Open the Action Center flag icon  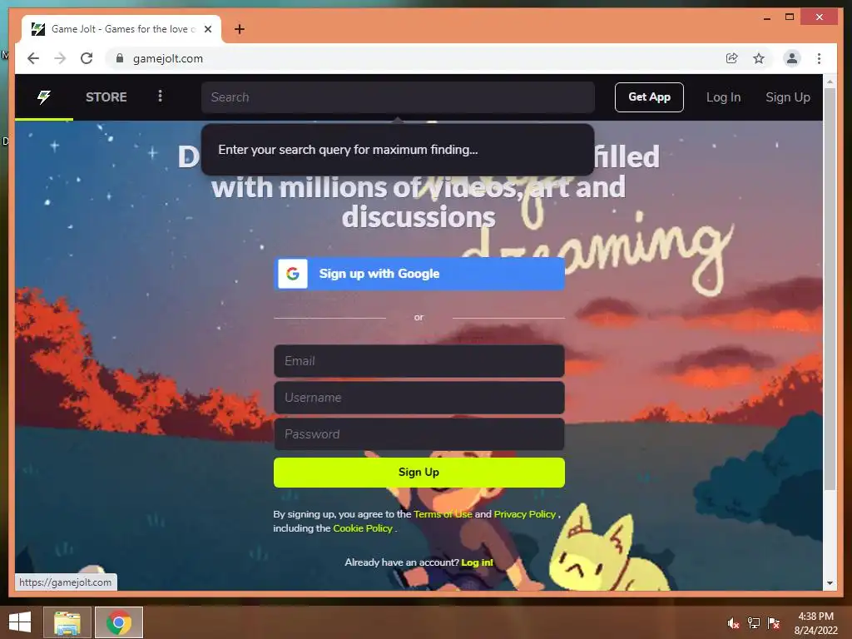click(x=774, y=623)
